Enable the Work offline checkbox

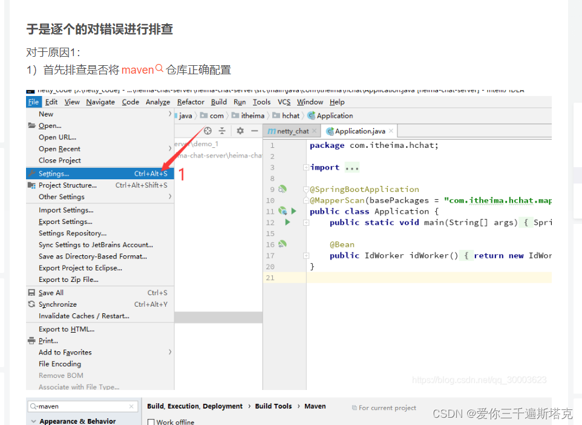[x=149, y=421]
